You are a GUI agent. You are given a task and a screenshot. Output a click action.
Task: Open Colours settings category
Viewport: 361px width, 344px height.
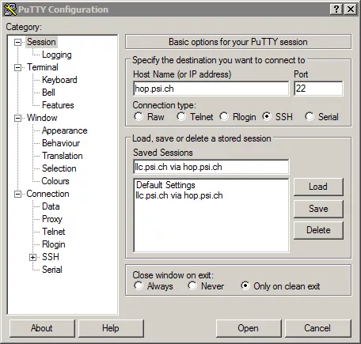(55, 181)
